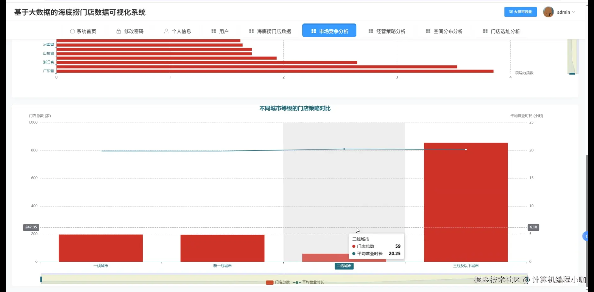Screen dimensions: 594x292
Task: Click the 一线城市 x-axis label
Action: point(101,266)
